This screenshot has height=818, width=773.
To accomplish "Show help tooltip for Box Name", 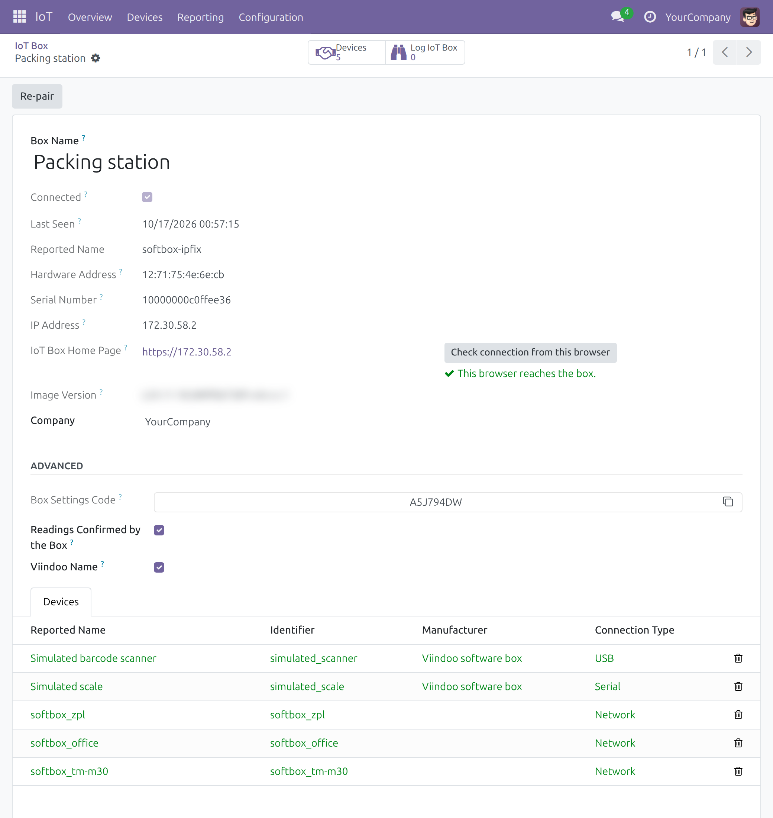I will 83,138.
